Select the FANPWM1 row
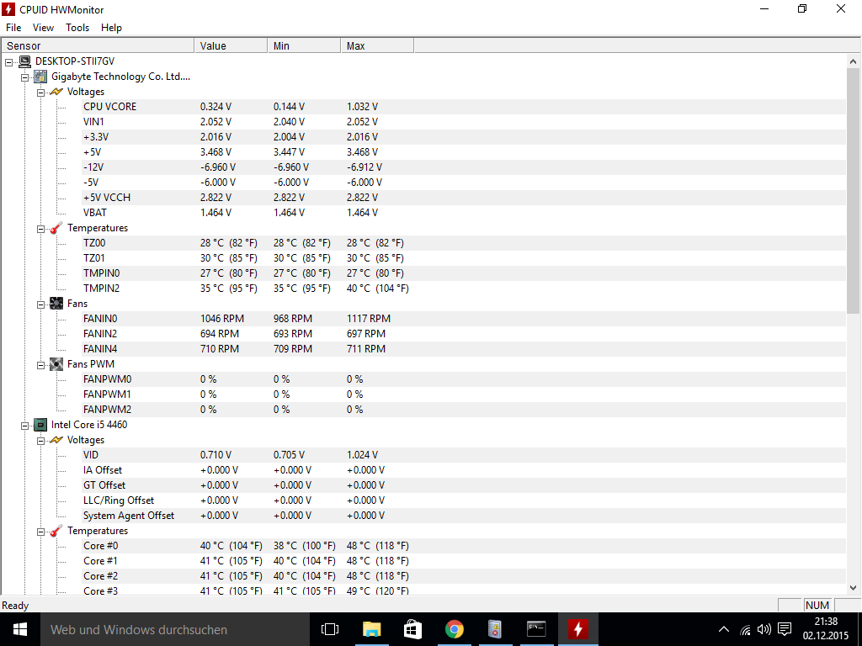The height and width of the screenshot is (646, 862). point(464,394)
